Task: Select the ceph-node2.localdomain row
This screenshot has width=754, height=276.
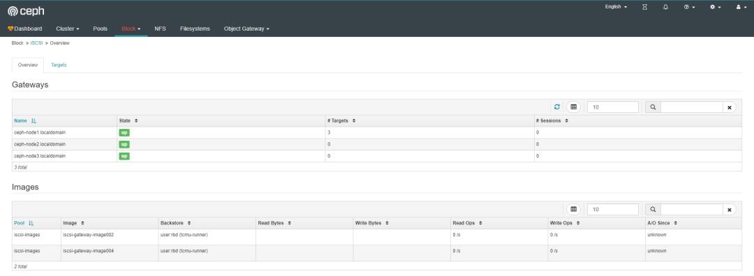Action: point(376,144)
